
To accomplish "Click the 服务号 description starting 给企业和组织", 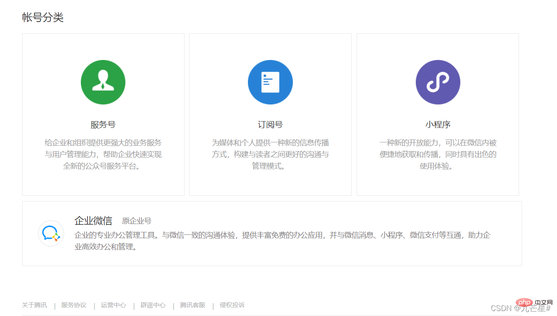I will 103,154.
